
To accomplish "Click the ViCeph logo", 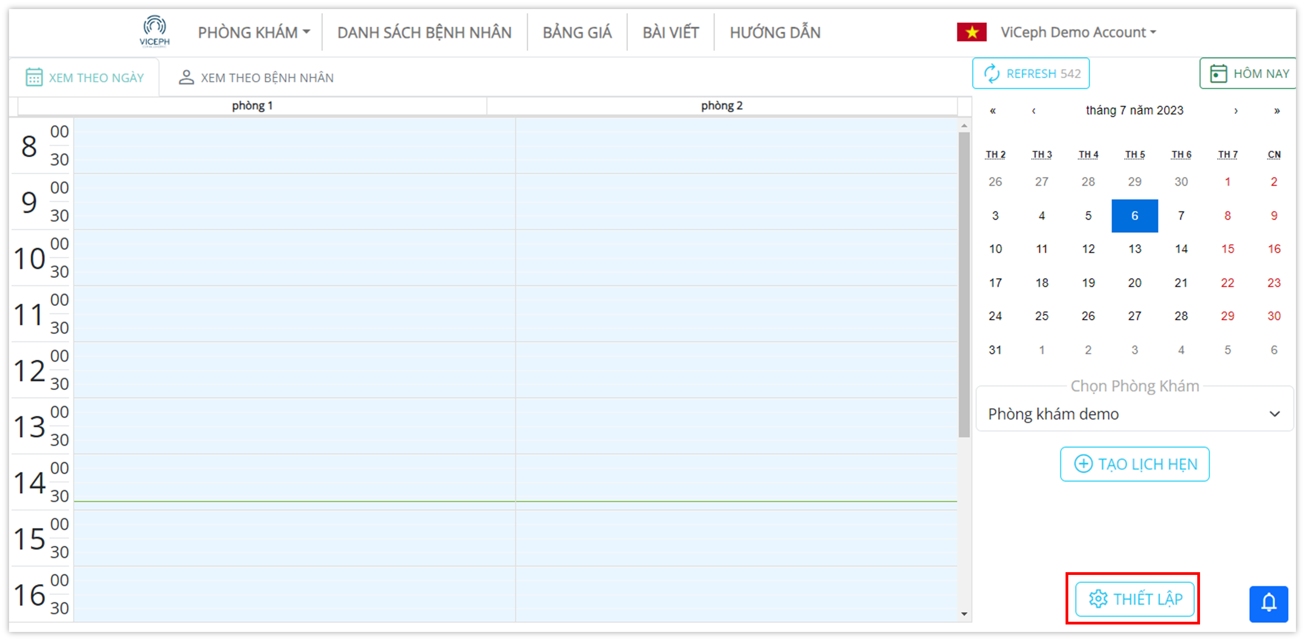I will [155, 31].
